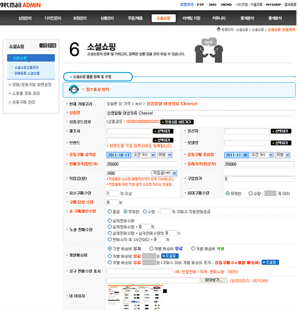The height and width of the screenshot is (311, 299).
Task: Click the 찾아보기... browse button
Action: (x=214, y=280)
